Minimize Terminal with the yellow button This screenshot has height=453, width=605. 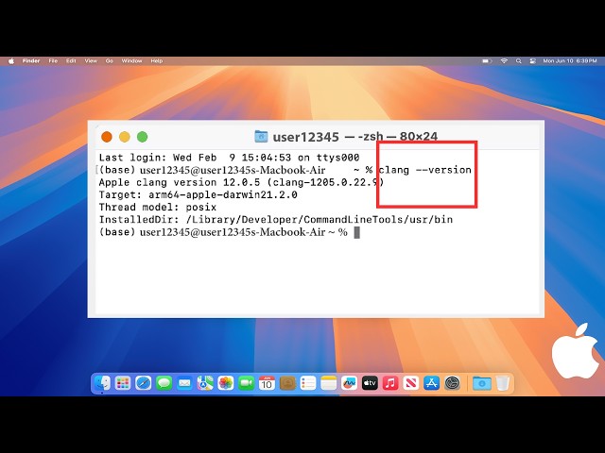[124, 137]
